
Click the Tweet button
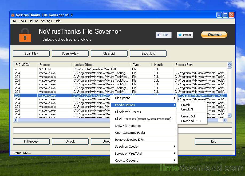pyautogui.click(x=185, y=35)
